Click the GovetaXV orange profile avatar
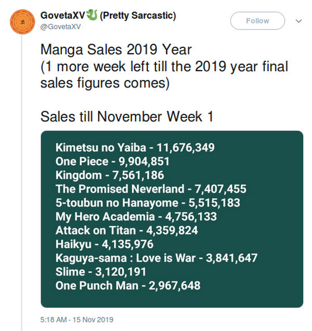Image resolution: width=312 pixels, height=331 pixels. 22,21
